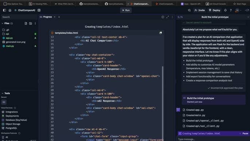This screenshot has width=250, height=141.
Task: Deploy the app
Action: click(214, 10)
